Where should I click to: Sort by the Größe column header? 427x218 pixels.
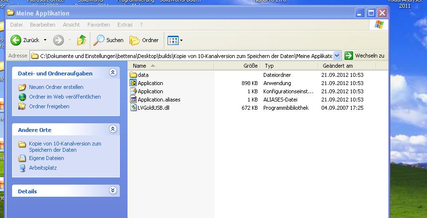point(237,66)
